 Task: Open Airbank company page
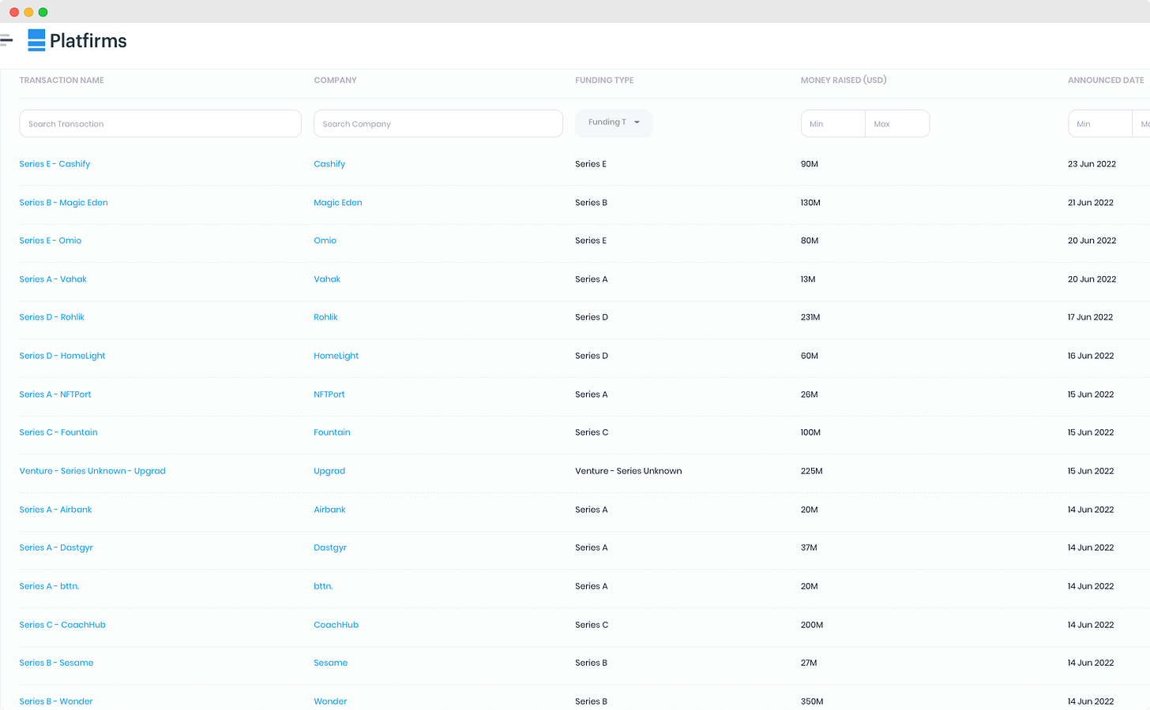tap(329, 510)
